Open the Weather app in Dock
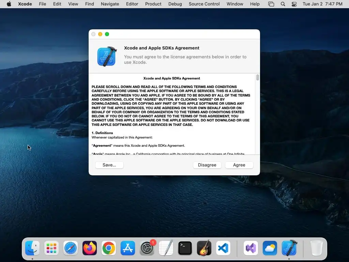The height and width of the screenshot is (262, 349). (270, 248)
